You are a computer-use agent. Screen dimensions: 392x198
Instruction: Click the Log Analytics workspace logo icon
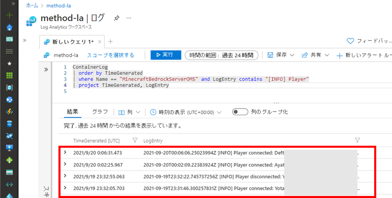pyautogui.click(x=31, y=21)
